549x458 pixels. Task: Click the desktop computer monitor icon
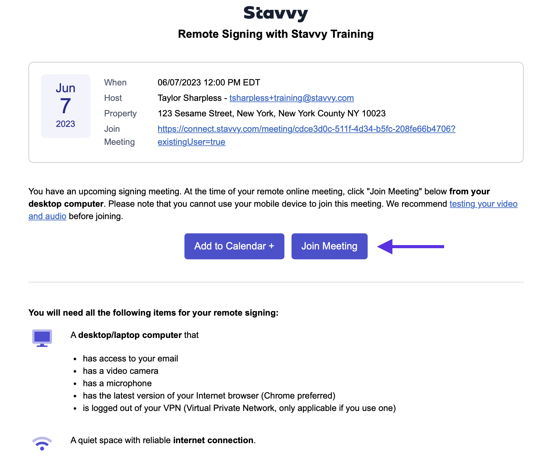(42, 338)
